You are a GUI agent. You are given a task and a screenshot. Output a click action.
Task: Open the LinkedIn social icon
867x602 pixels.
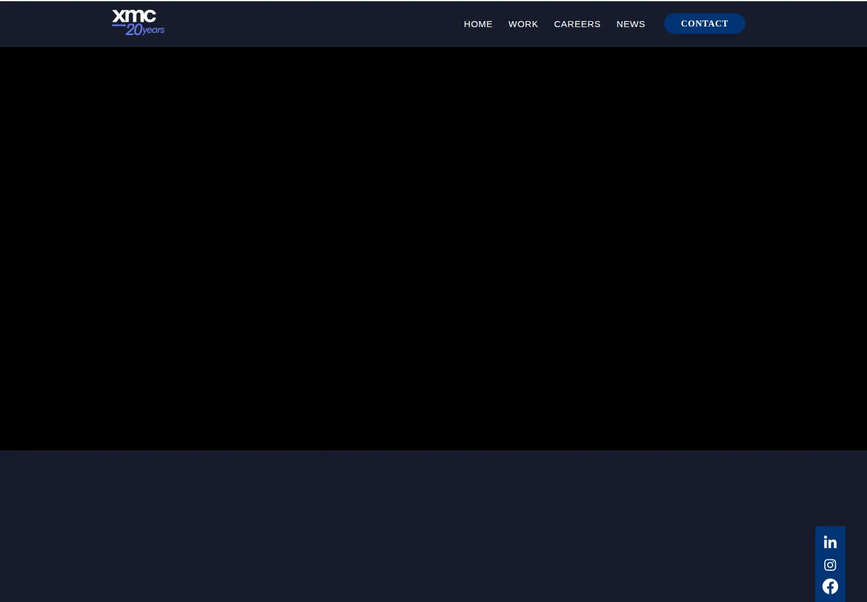(x=830, y=542)
